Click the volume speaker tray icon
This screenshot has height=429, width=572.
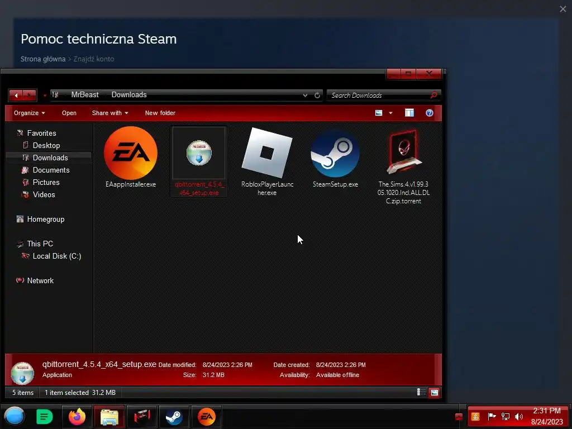click(518, 416)
